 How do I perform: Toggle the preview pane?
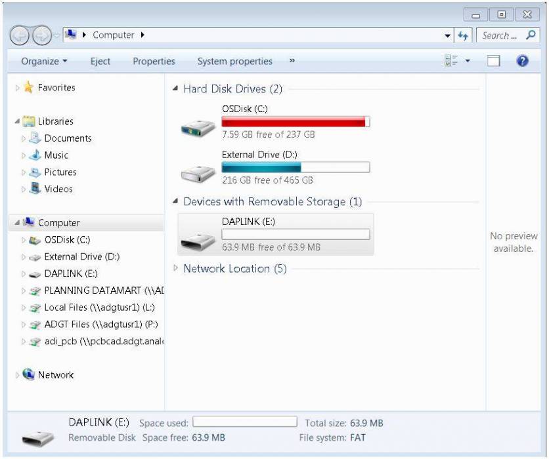(x=493, y=61)
